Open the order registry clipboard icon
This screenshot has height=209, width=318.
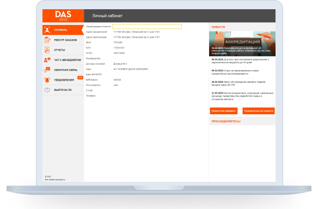[47, 40]
